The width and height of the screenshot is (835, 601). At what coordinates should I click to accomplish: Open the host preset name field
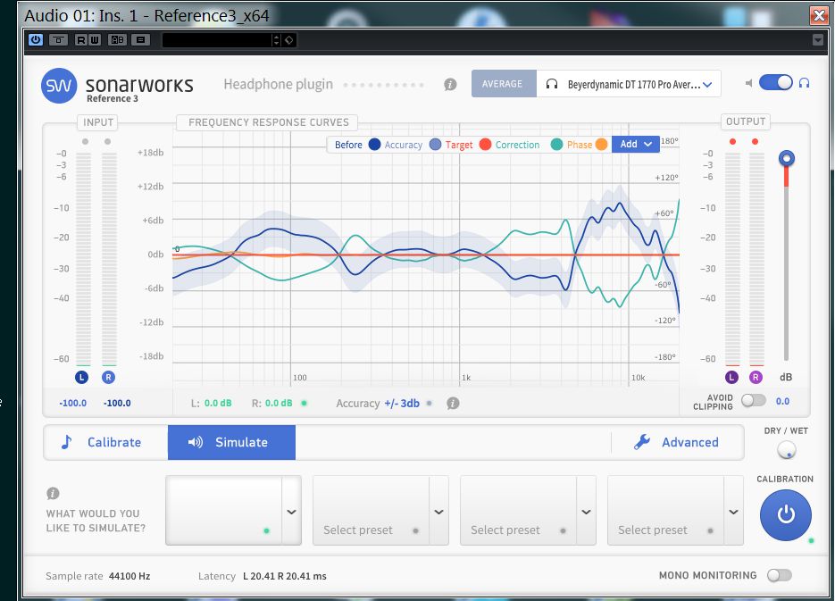coord(217,40)
